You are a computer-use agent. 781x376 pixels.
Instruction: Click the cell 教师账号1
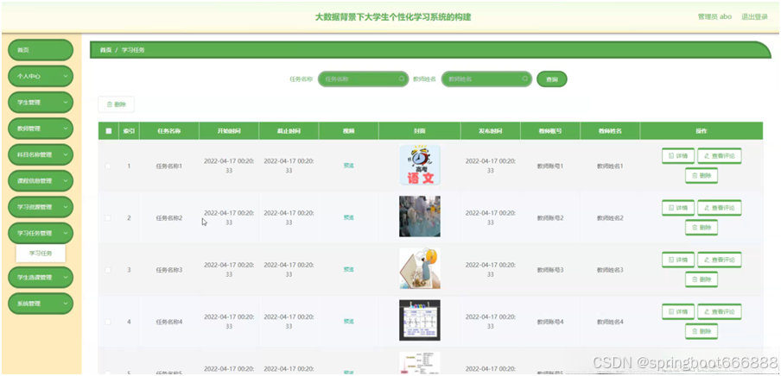pos(550,166)
